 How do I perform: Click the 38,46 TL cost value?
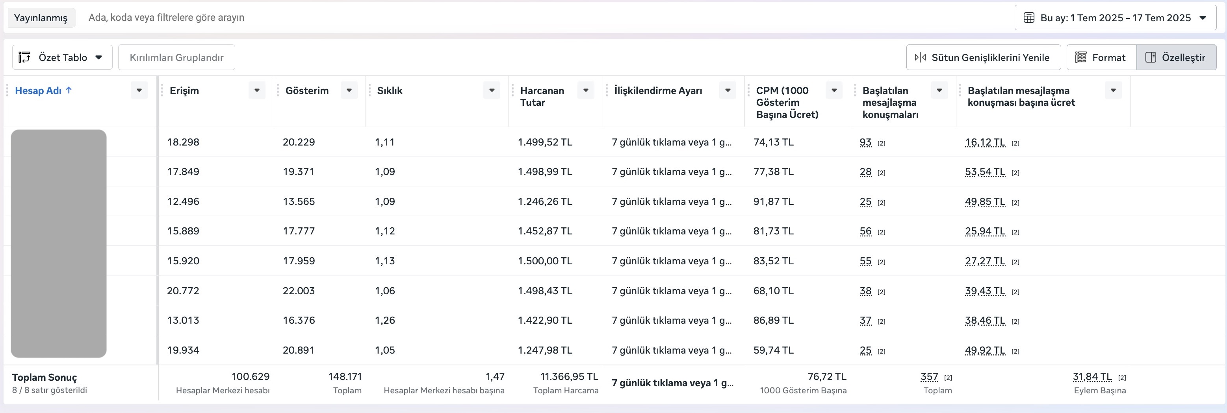coord(985,320)
